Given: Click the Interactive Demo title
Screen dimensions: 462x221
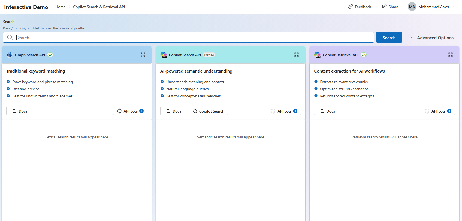Looking at the screenshot, I should coord(26,7).
